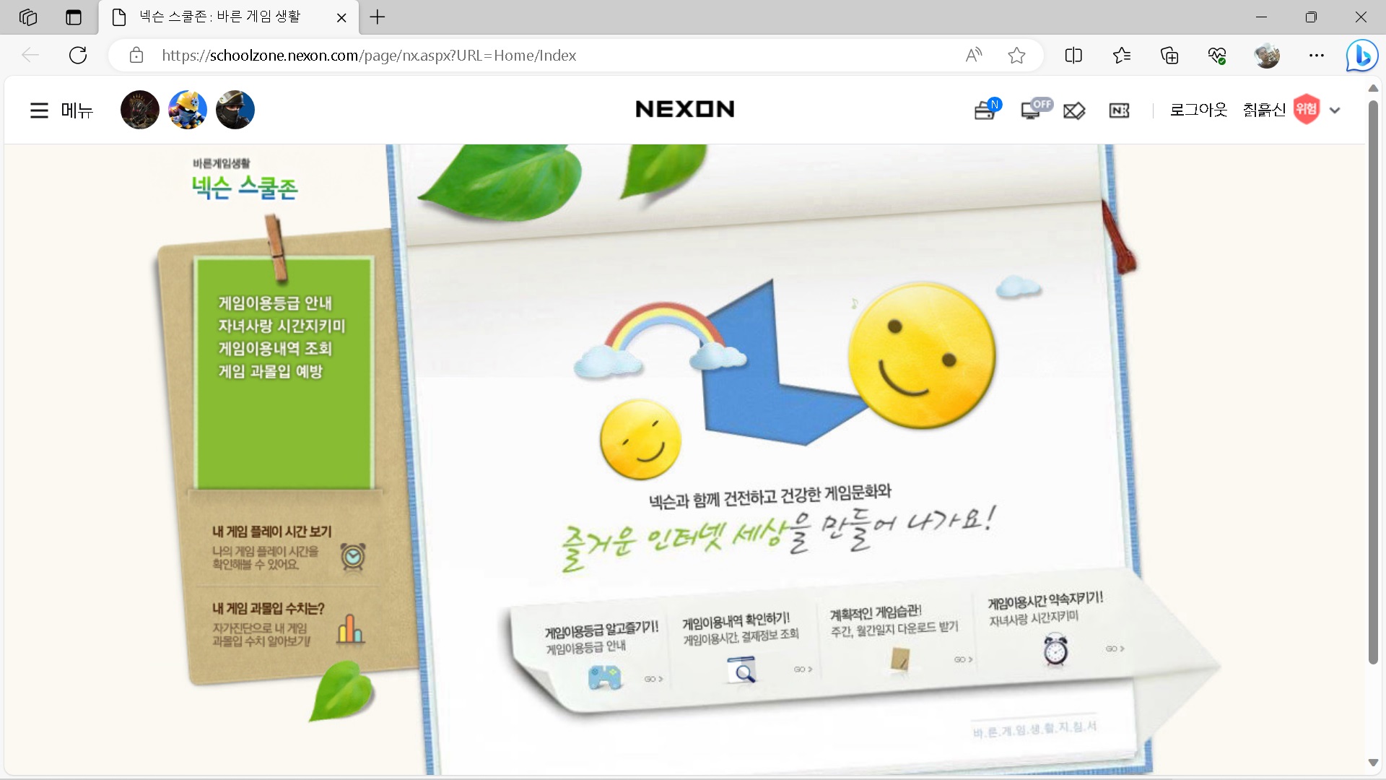Open the Collections icon
Viewport: 1386px width, 780px height.
tap(1169, 56)
